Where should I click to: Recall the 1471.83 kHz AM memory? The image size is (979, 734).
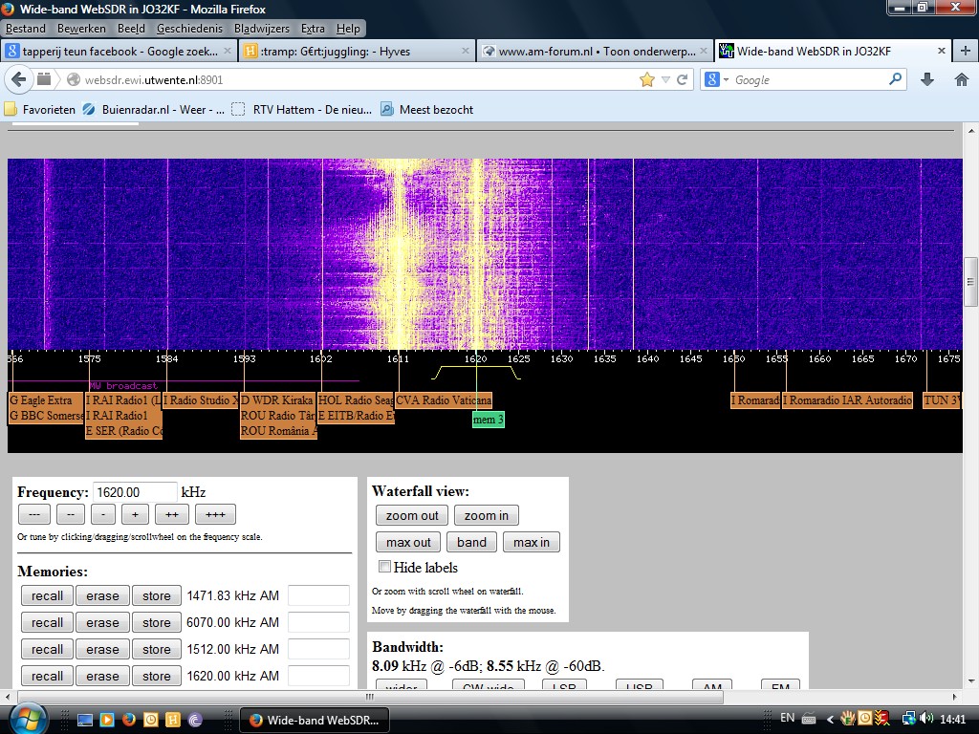pyautogui.click(x=47, y=595)
